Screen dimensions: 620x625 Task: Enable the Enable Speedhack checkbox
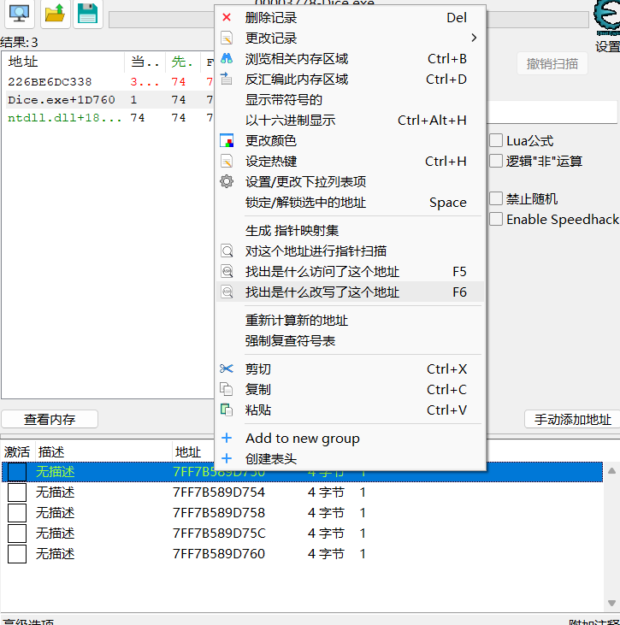click(496, 219)
